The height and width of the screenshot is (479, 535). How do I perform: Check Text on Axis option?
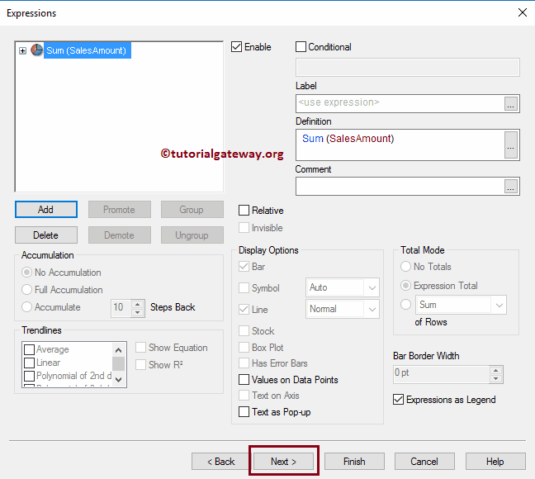click(244, 396)
